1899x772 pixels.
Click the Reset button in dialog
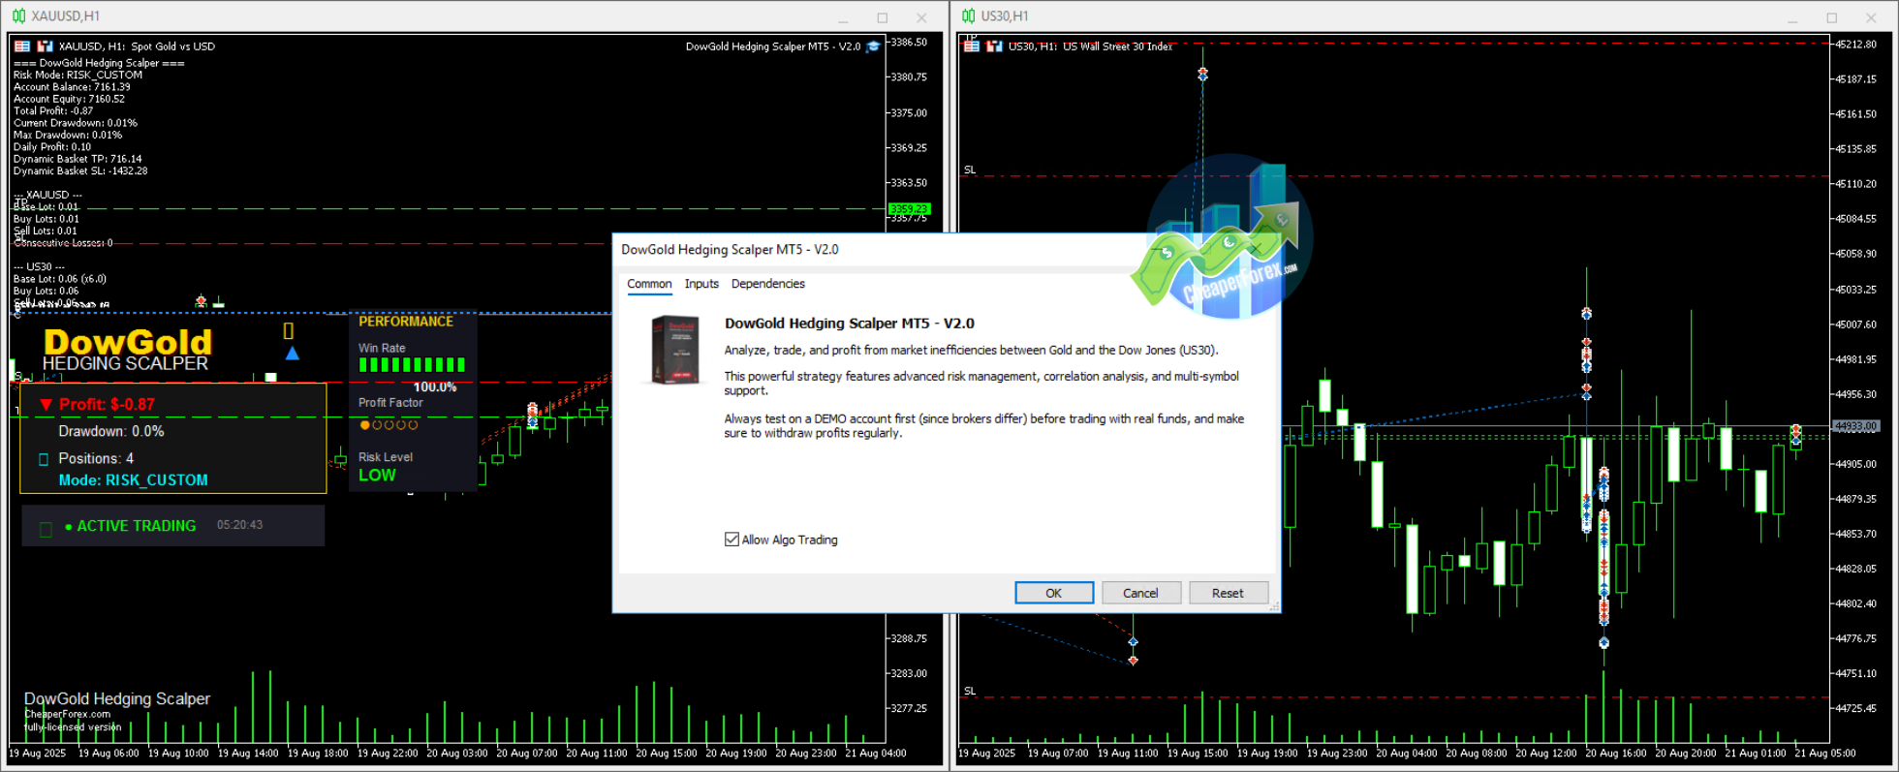point(1228,593)
